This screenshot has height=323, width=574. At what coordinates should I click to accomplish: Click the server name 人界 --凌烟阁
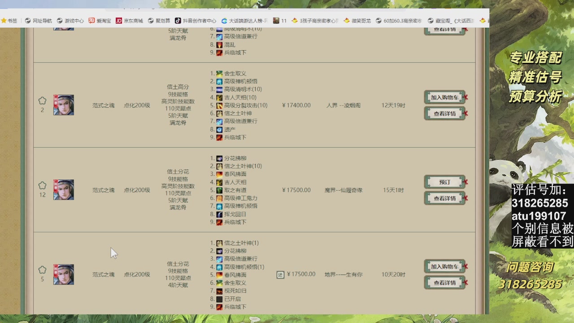(344, 105)
